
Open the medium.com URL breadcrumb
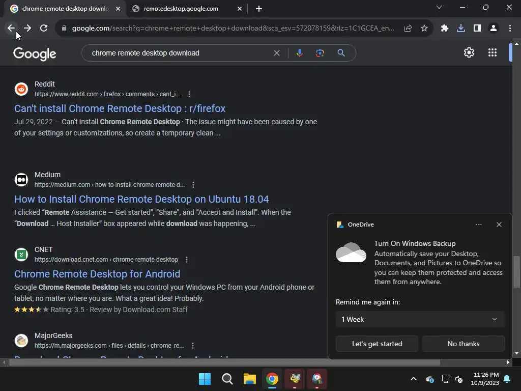(x=110, y=185)
